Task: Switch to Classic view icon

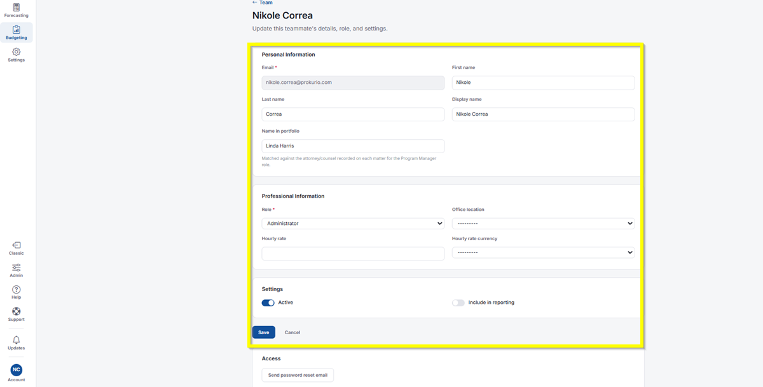Action: click(x=16, y=245)
